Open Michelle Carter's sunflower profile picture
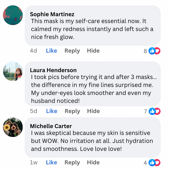Screen dimensions: 169x169 (13, 127)
